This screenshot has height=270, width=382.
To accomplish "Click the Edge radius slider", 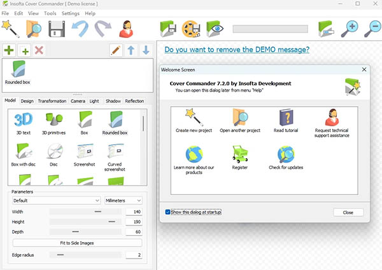I will point(86,255).
